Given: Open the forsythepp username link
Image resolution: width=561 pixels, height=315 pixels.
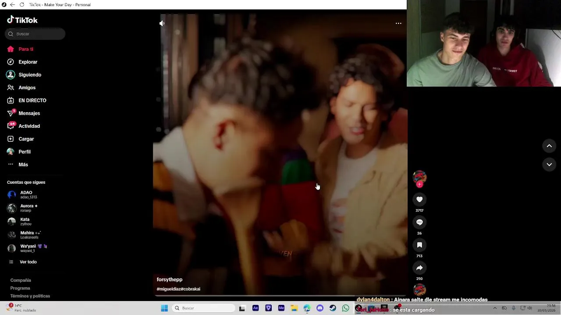Looking at the screenshot, I should (x=170, y=280).
